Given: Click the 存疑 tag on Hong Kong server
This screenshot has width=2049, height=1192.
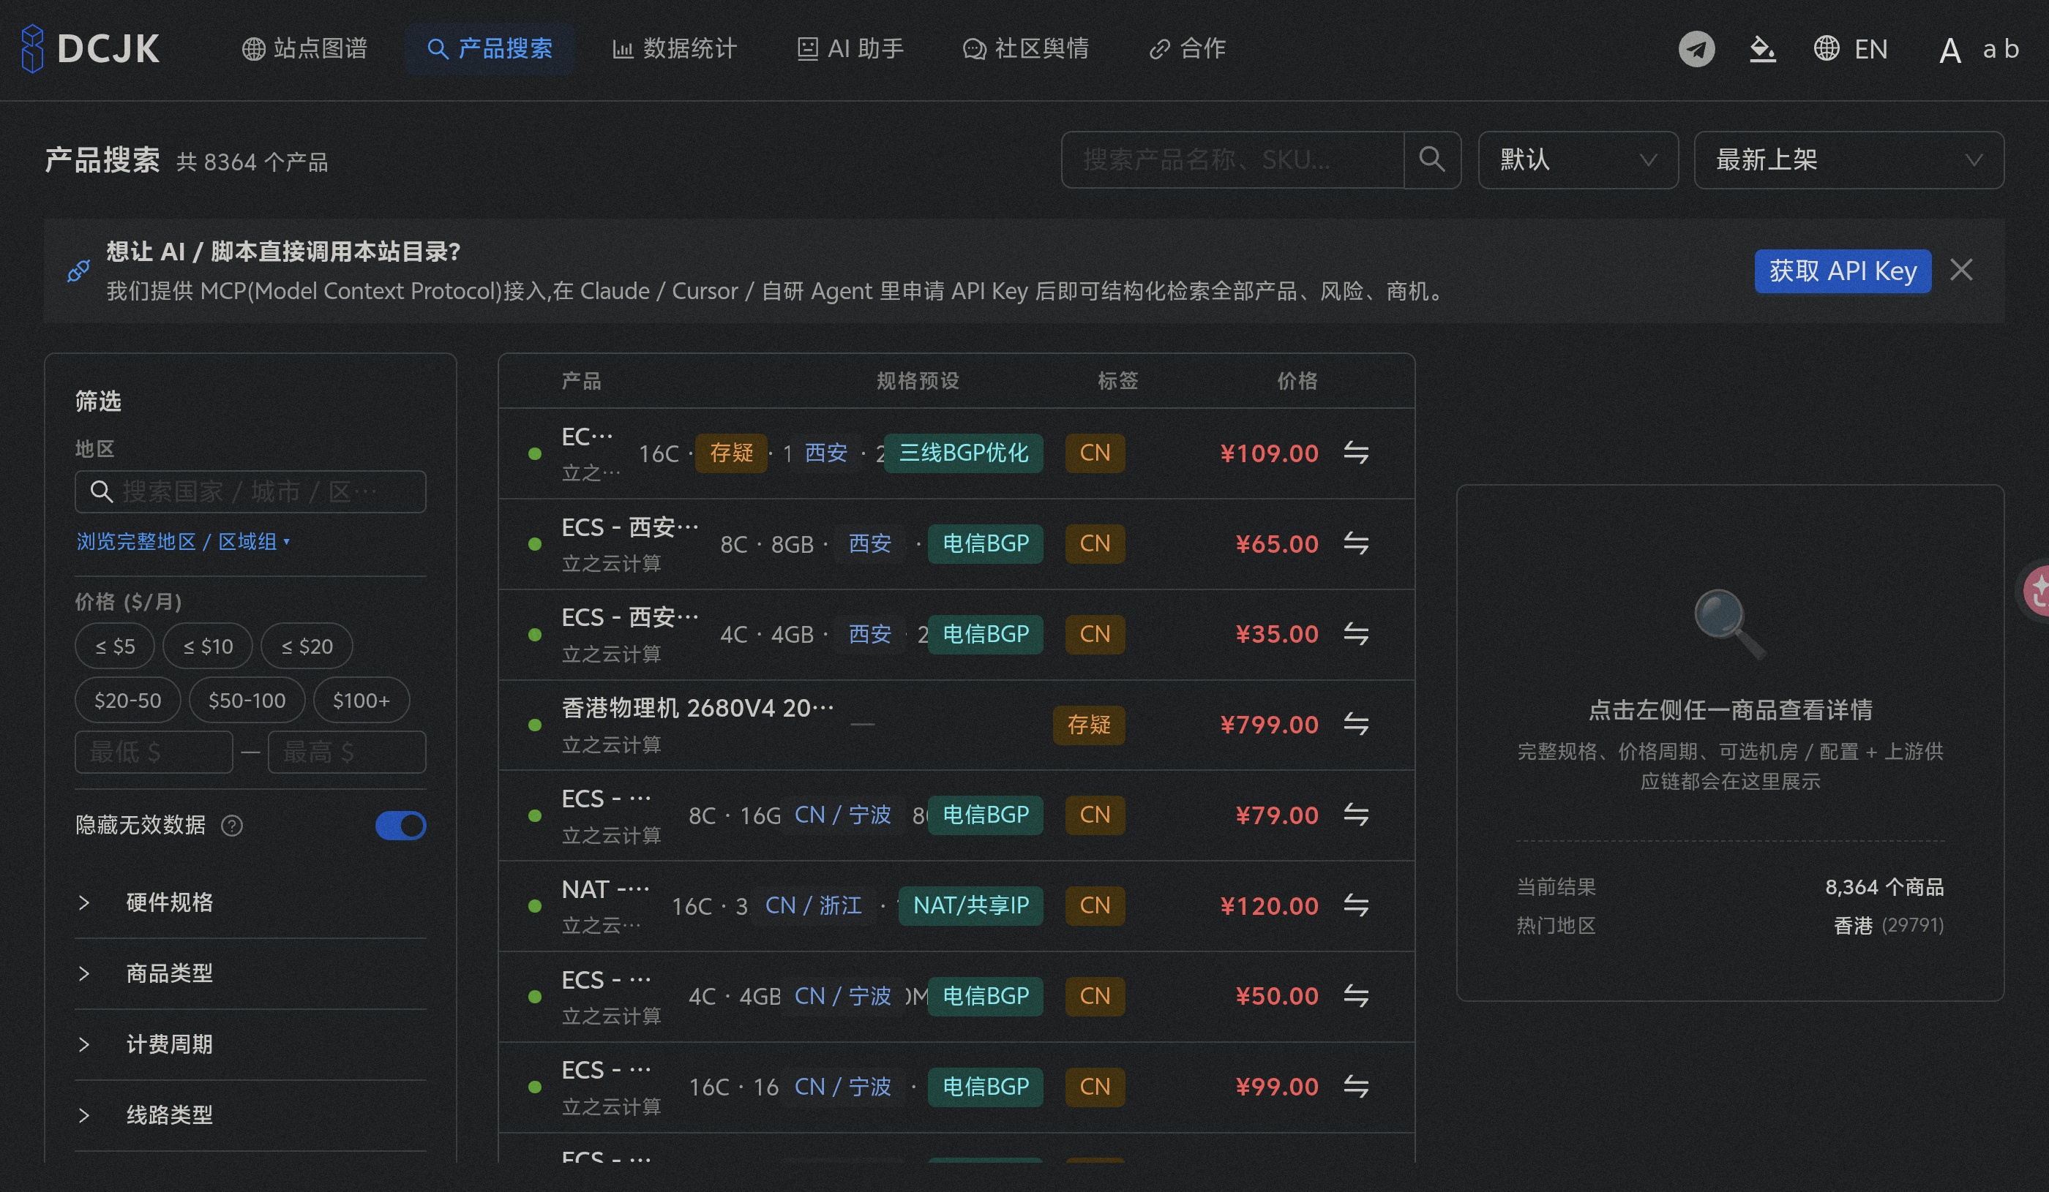Looking at the screenshot, I should click(x=1089, y=724).
